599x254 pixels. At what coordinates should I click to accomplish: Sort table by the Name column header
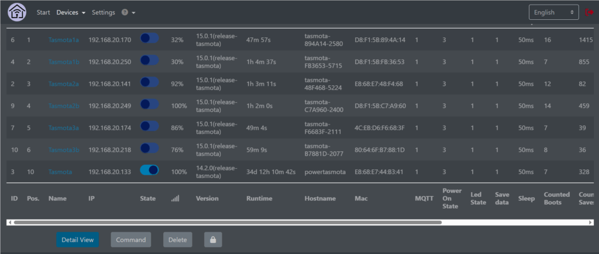[x=57, y=199]
